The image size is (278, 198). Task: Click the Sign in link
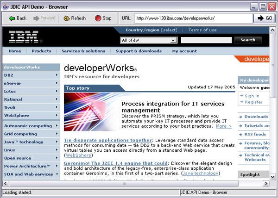[x=252, y=96]
